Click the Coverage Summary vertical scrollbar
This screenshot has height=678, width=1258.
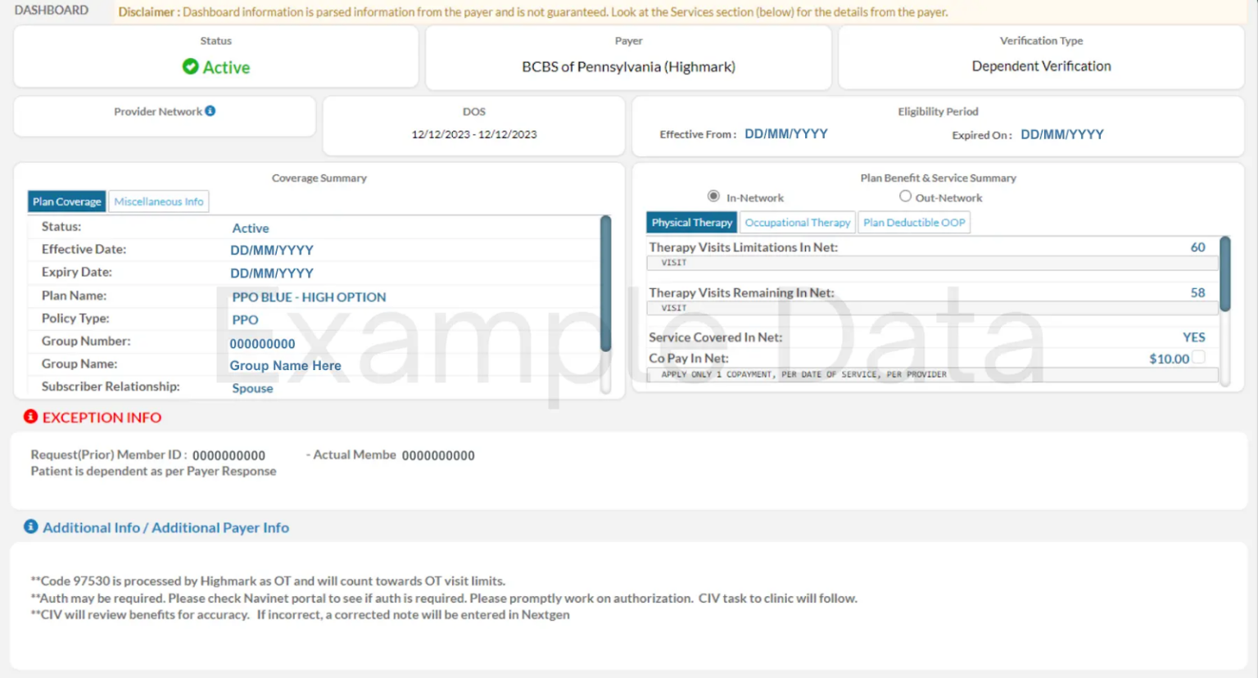click(x=606, y=283)
